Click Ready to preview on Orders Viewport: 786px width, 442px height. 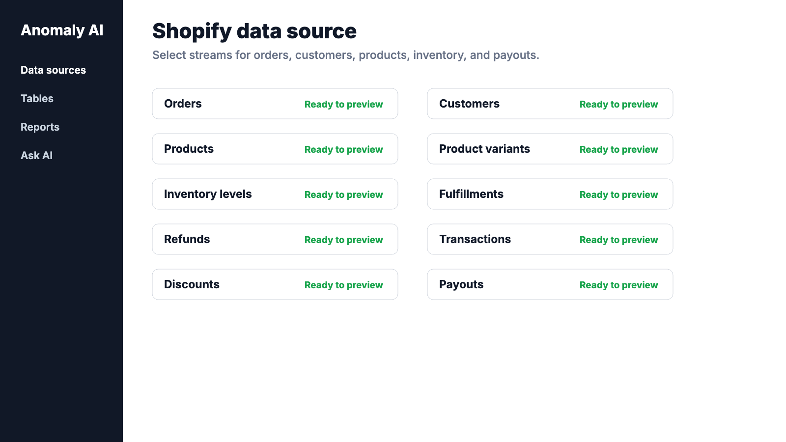click(343, 104)
